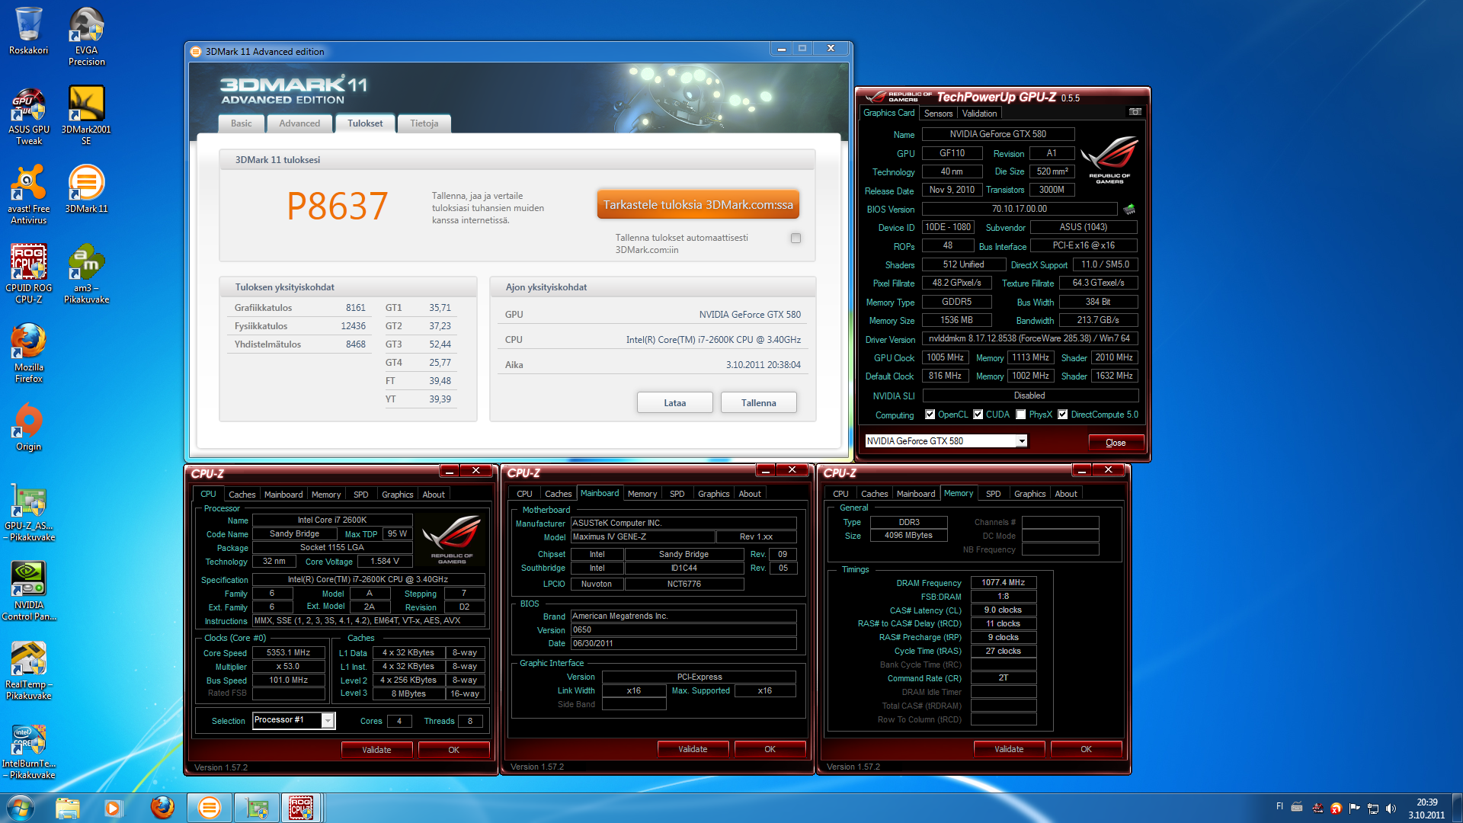Click the Show Desktop button at taskbar end
The height and width of the screenshot is (823, 1463).
[x=1458, y=808]
